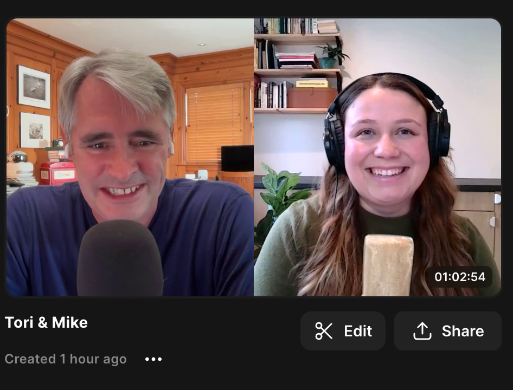Image resolution: width=513 pixels, height=390 pixels.
Task: Click the upper framed picture on wood wall
Action: [x=34, y=87]
